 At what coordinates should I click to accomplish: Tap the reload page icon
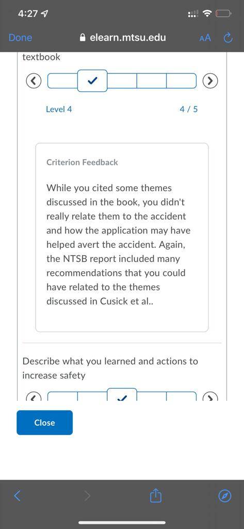(x=228, y=38)
